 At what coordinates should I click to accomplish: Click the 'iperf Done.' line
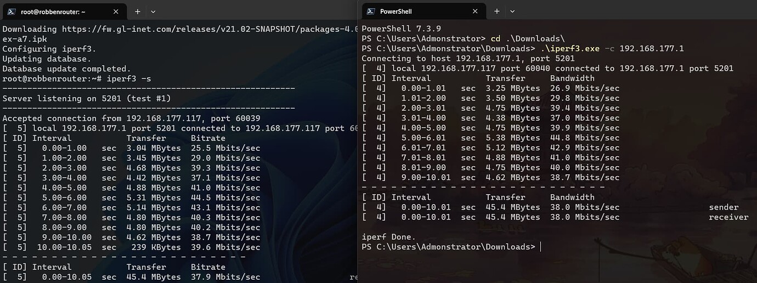click(389, 237)
